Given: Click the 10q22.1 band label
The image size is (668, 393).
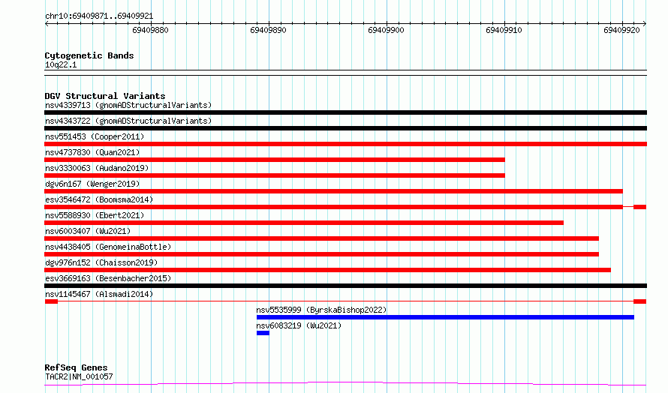Looking at the screenshot, I should coord(61,64).
